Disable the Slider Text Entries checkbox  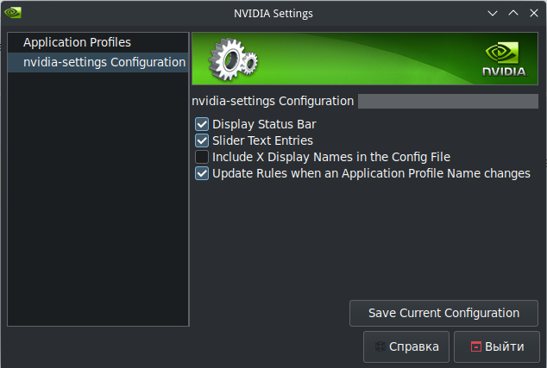tap(202, 140)
